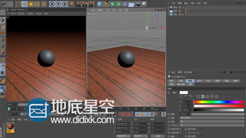246x138 pixels.
Task: Open the Render menu in Magic Preview
Action: point(21,14)
